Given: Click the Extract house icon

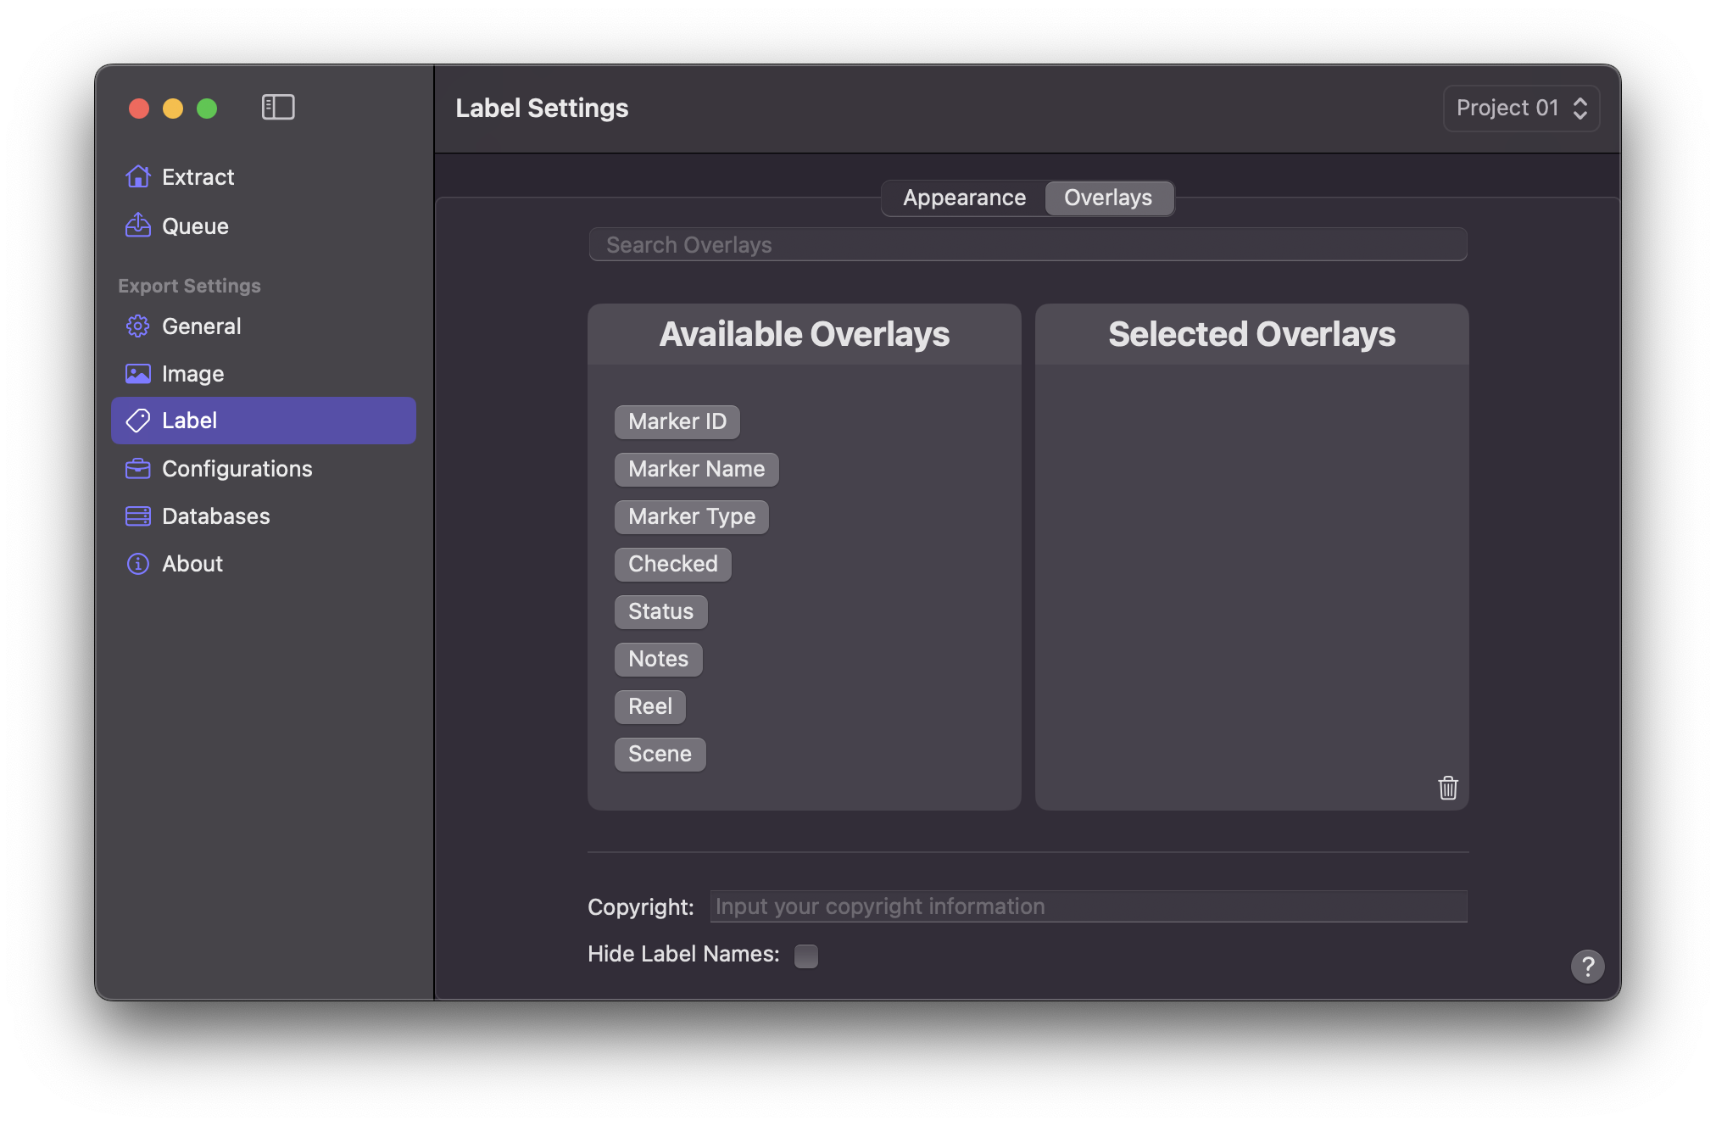Looking at the screenshot, I should (x=138, y=176).
